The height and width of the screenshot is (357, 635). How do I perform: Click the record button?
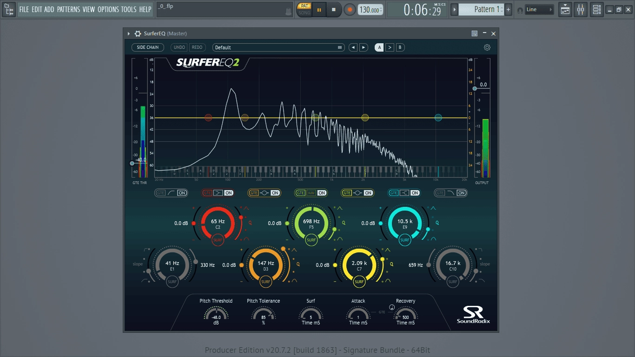349,9
